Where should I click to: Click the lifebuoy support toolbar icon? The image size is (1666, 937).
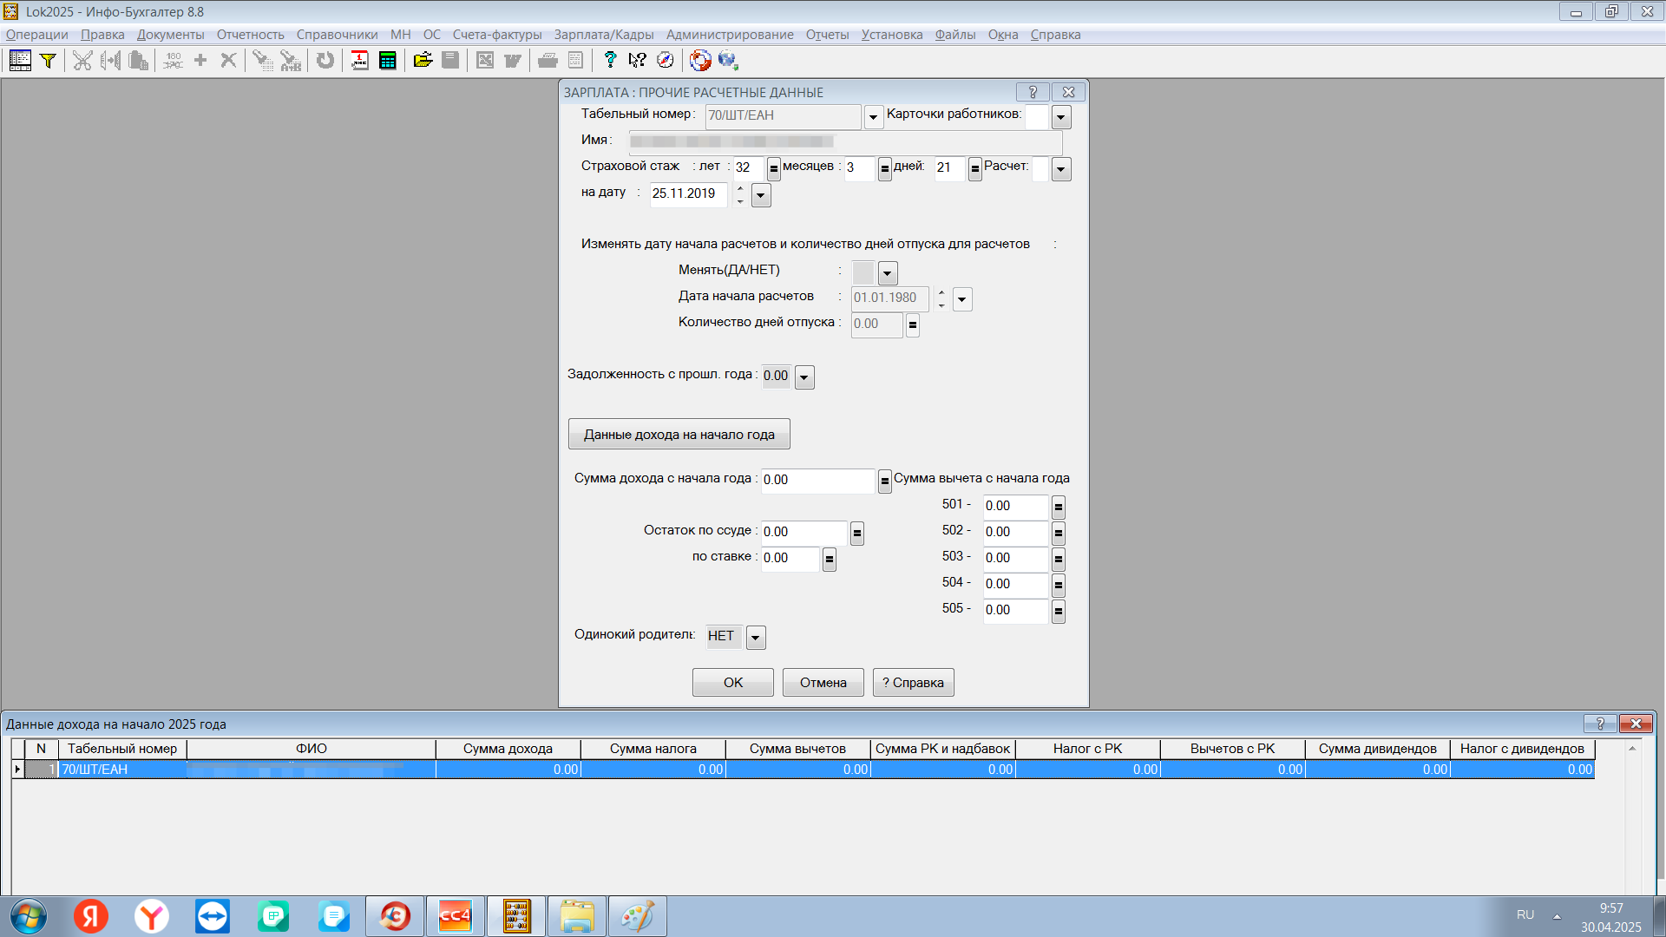point(700,61)
